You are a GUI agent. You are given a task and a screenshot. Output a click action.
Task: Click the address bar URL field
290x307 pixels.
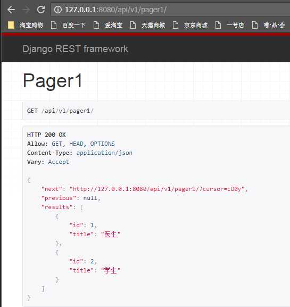click(170, 10)
